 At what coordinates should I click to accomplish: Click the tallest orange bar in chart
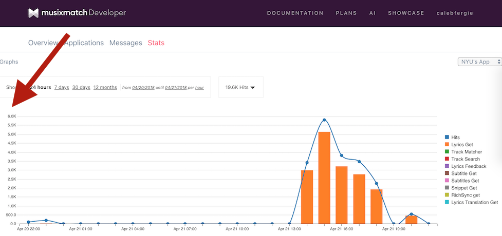click(324, 177)
